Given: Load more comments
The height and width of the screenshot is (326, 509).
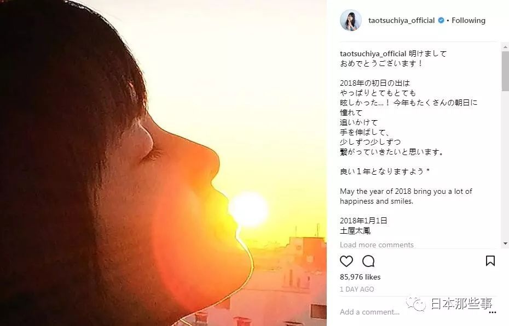Looking at the screenshot, I should point(377,245).
